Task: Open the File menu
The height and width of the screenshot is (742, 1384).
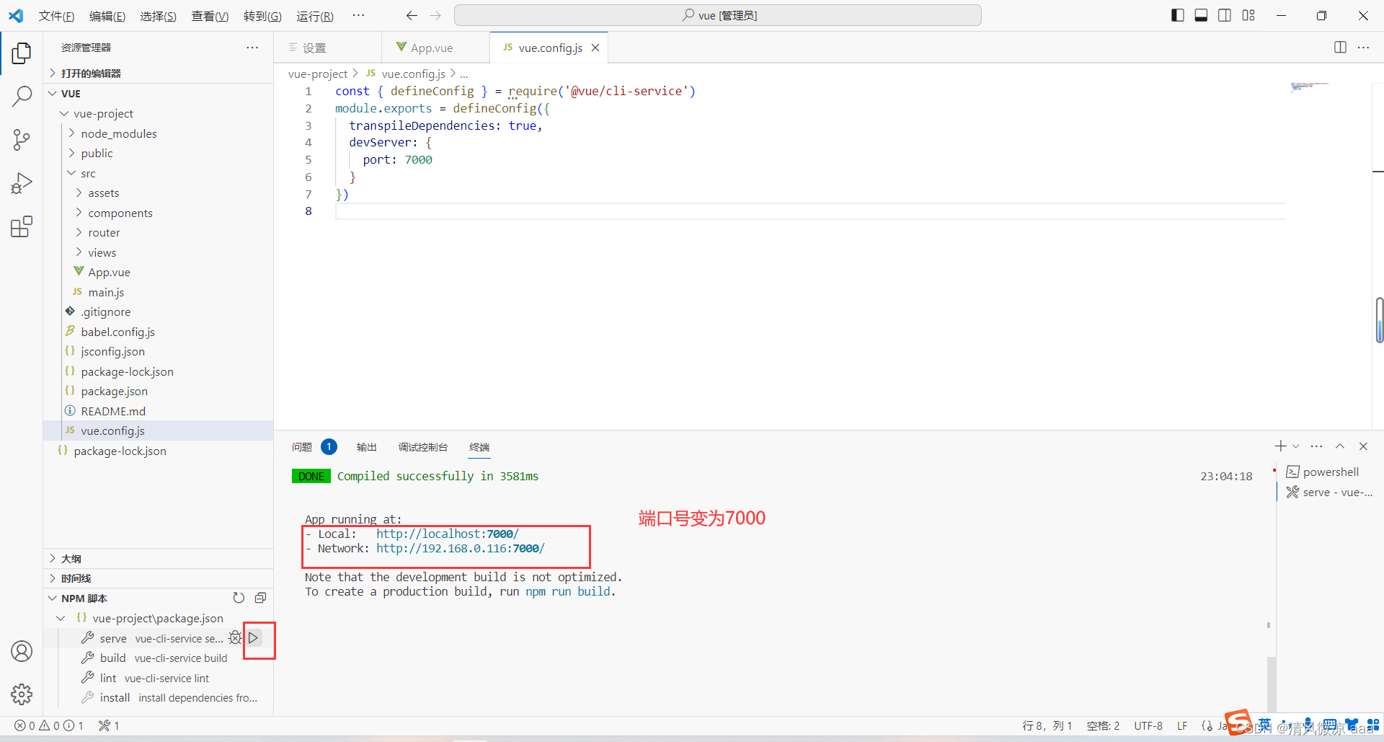Action: [56, 16]
